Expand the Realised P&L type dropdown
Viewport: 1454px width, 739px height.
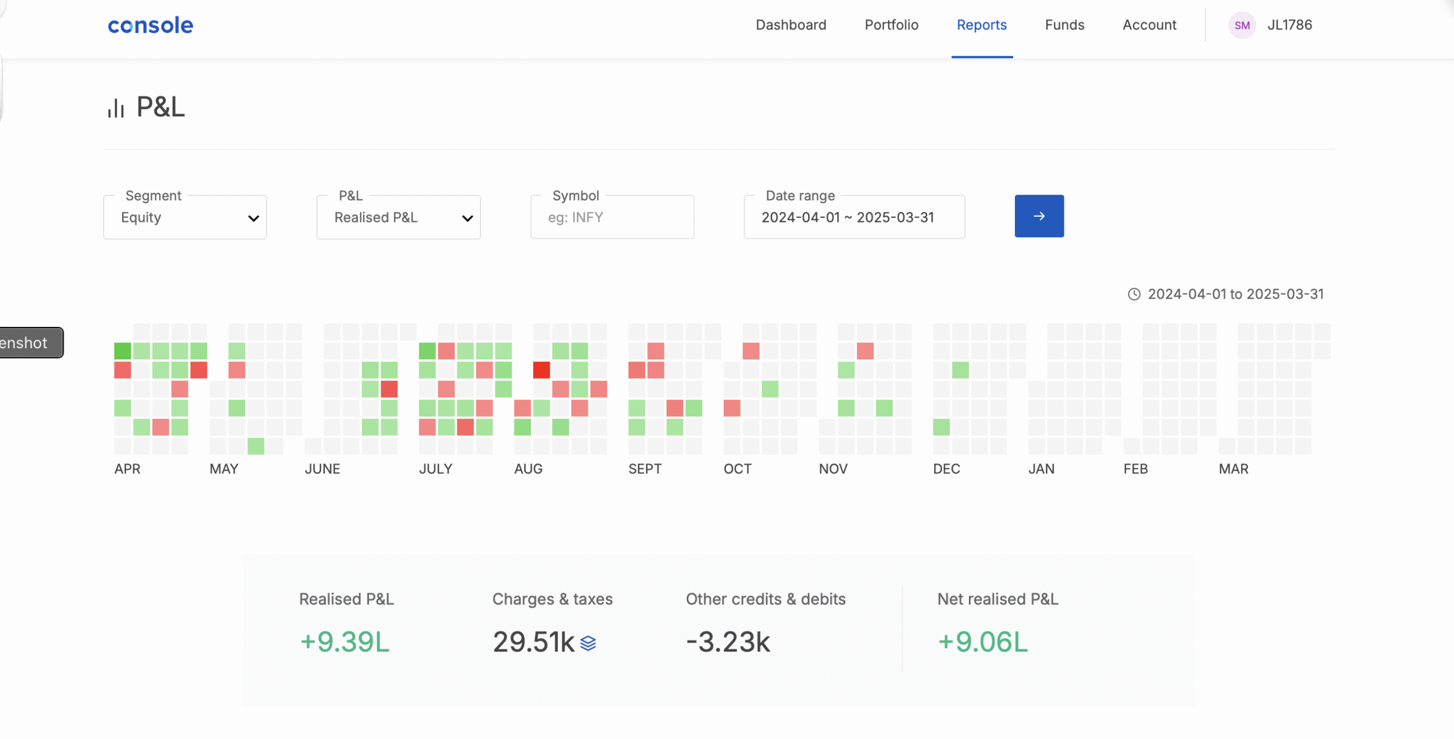click(x=399, y=217)
